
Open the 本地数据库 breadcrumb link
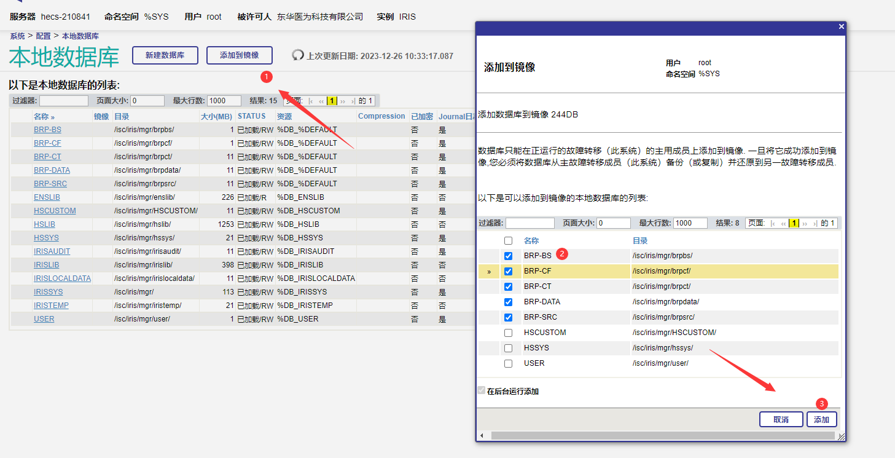[80, 36]
